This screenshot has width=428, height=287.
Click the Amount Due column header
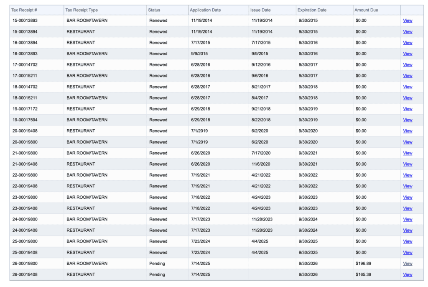point(366,10)
